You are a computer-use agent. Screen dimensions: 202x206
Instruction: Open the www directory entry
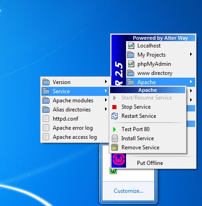point(161,73)
